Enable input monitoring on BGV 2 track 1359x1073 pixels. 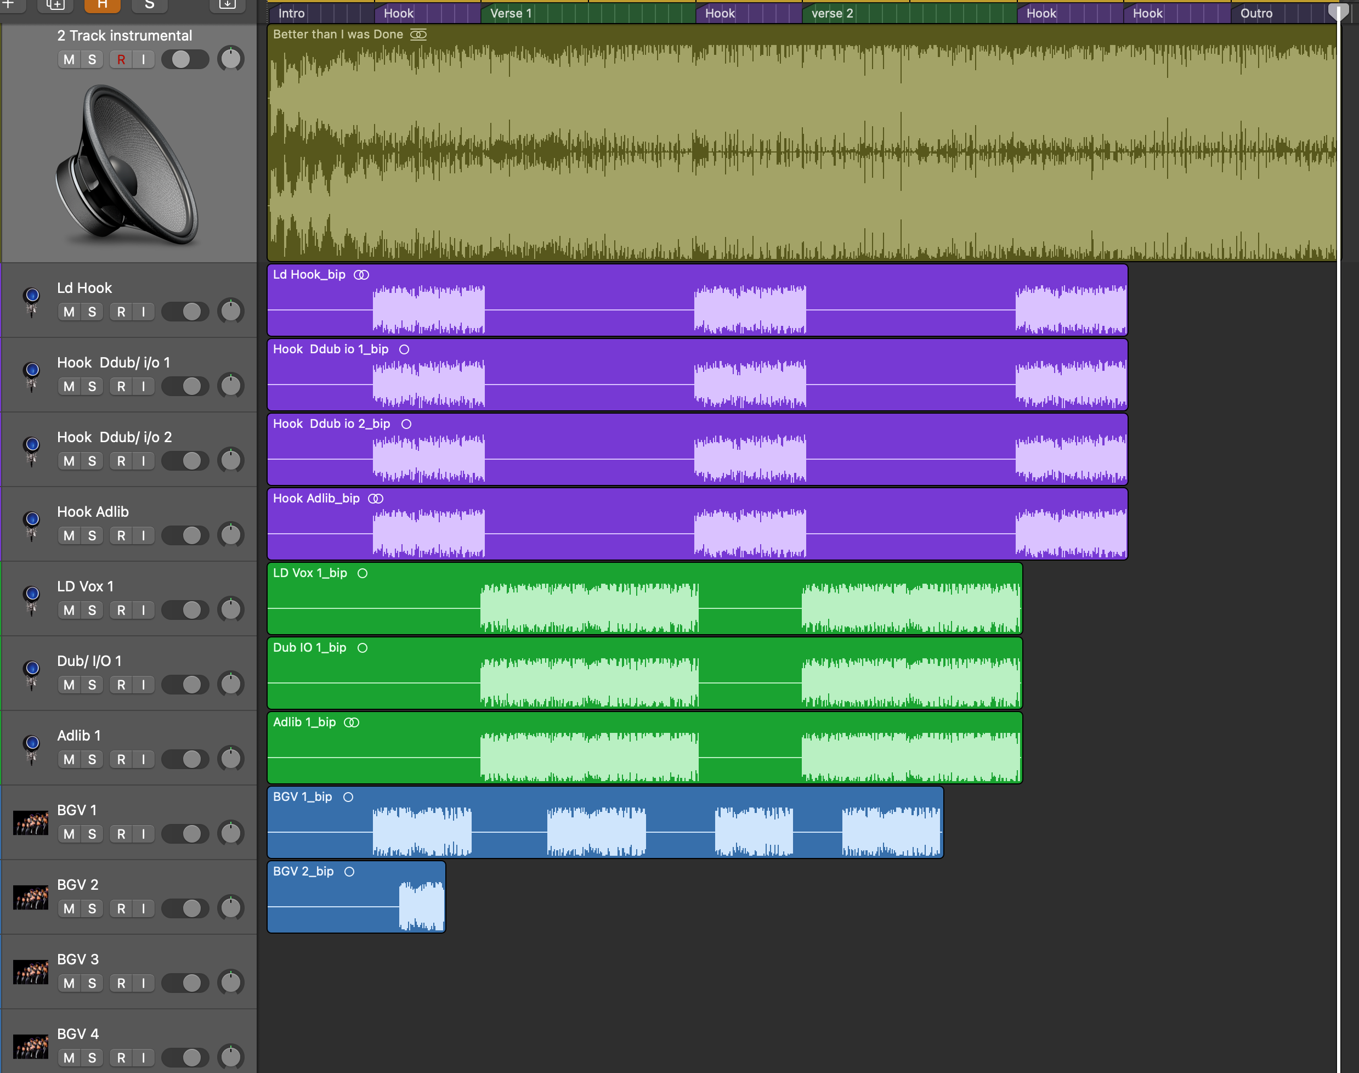[144, 908]
